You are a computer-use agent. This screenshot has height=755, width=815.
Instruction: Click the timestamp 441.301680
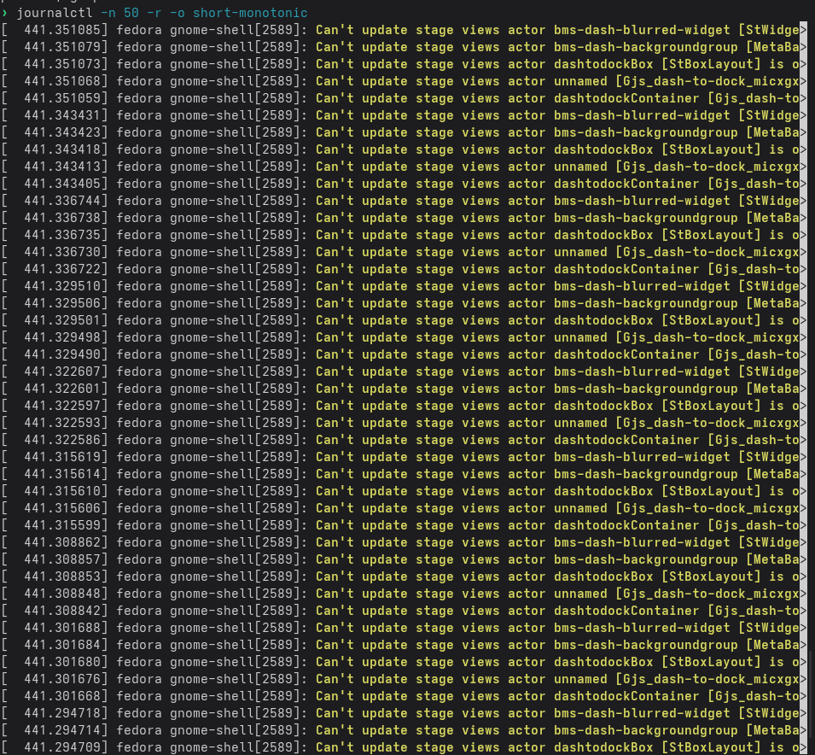(62, 662)
